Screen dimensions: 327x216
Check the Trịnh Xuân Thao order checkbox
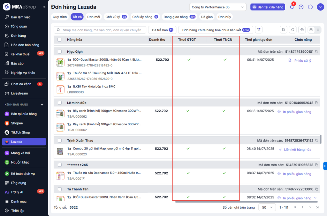click(x=60, y=141)
